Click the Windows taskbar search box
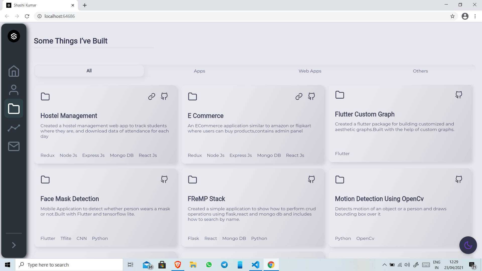The height and width of the screenshot is (271, 482). pyautogui.click(x=69, y=265)
